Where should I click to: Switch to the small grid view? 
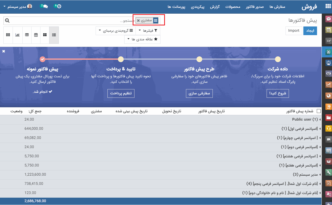(x=8, y=35)
